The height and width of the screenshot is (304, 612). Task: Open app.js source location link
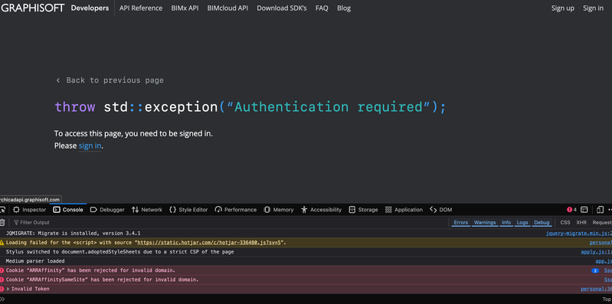[x=604, y=261]
